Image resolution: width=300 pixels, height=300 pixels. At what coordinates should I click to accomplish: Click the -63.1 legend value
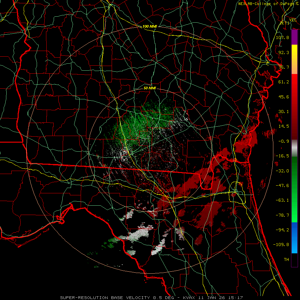pyautogui.click(x=282, y=200)
